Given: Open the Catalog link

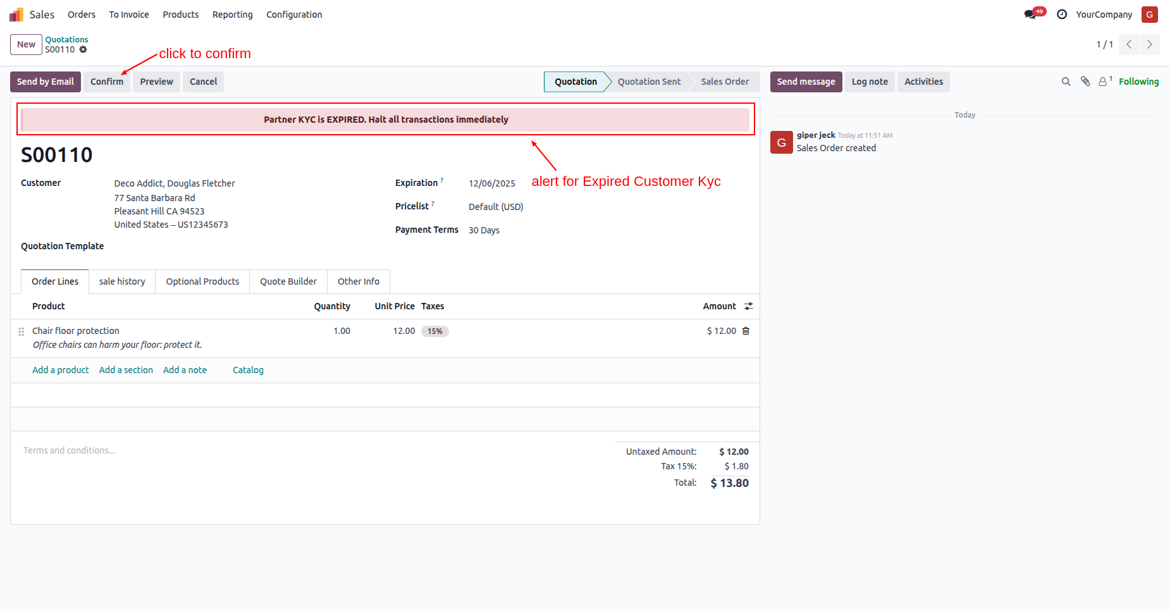Looking at the screenshot, I should pyautogui.click(x=248, y=370).
